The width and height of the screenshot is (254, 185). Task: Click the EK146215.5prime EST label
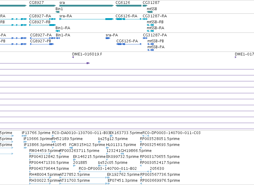(x=89, y=156)
